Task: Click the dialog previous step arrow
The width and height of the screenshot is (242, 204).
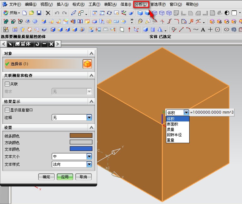Action: pyautogui.click(x=3, y=44)
